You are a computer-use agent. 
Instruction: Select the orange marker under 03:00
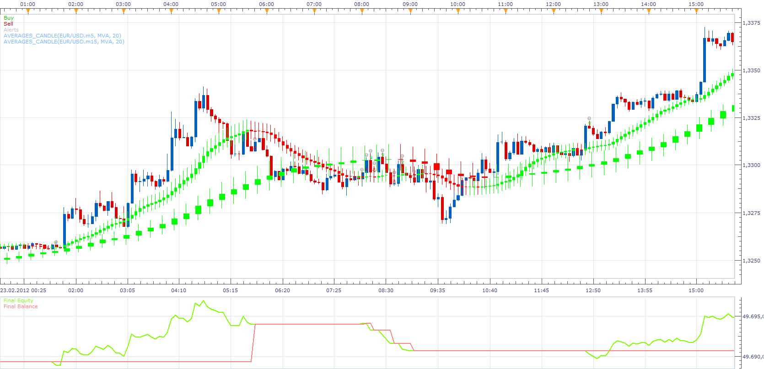(124, 11)
